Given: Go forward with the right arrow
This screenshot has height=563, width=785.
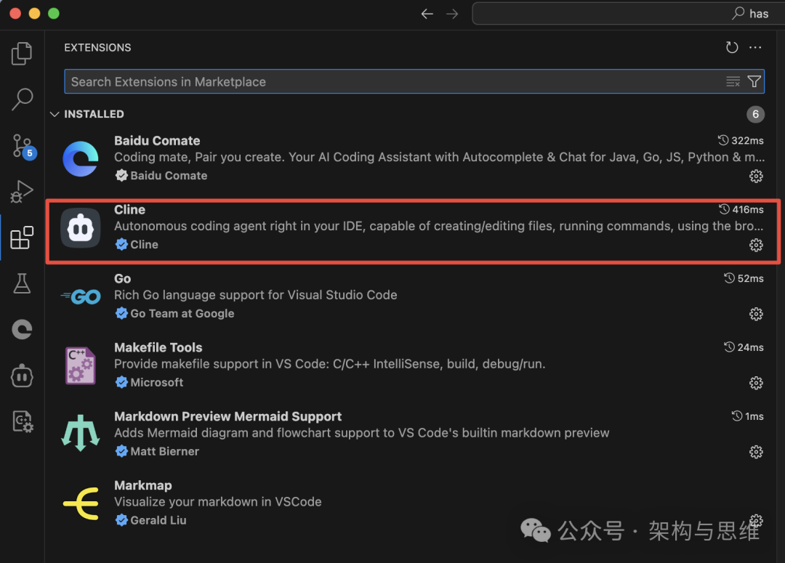Looking at the screenshot, I should (452, 14).
